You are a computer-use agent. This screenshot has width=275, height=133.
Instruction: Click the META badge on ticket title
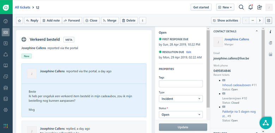tap(69, 40)
